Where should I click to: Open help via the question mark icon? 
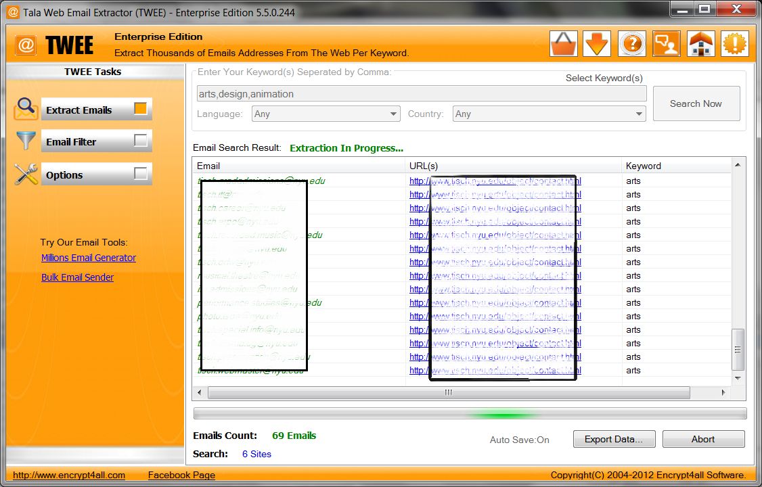(x=632, y=44)
